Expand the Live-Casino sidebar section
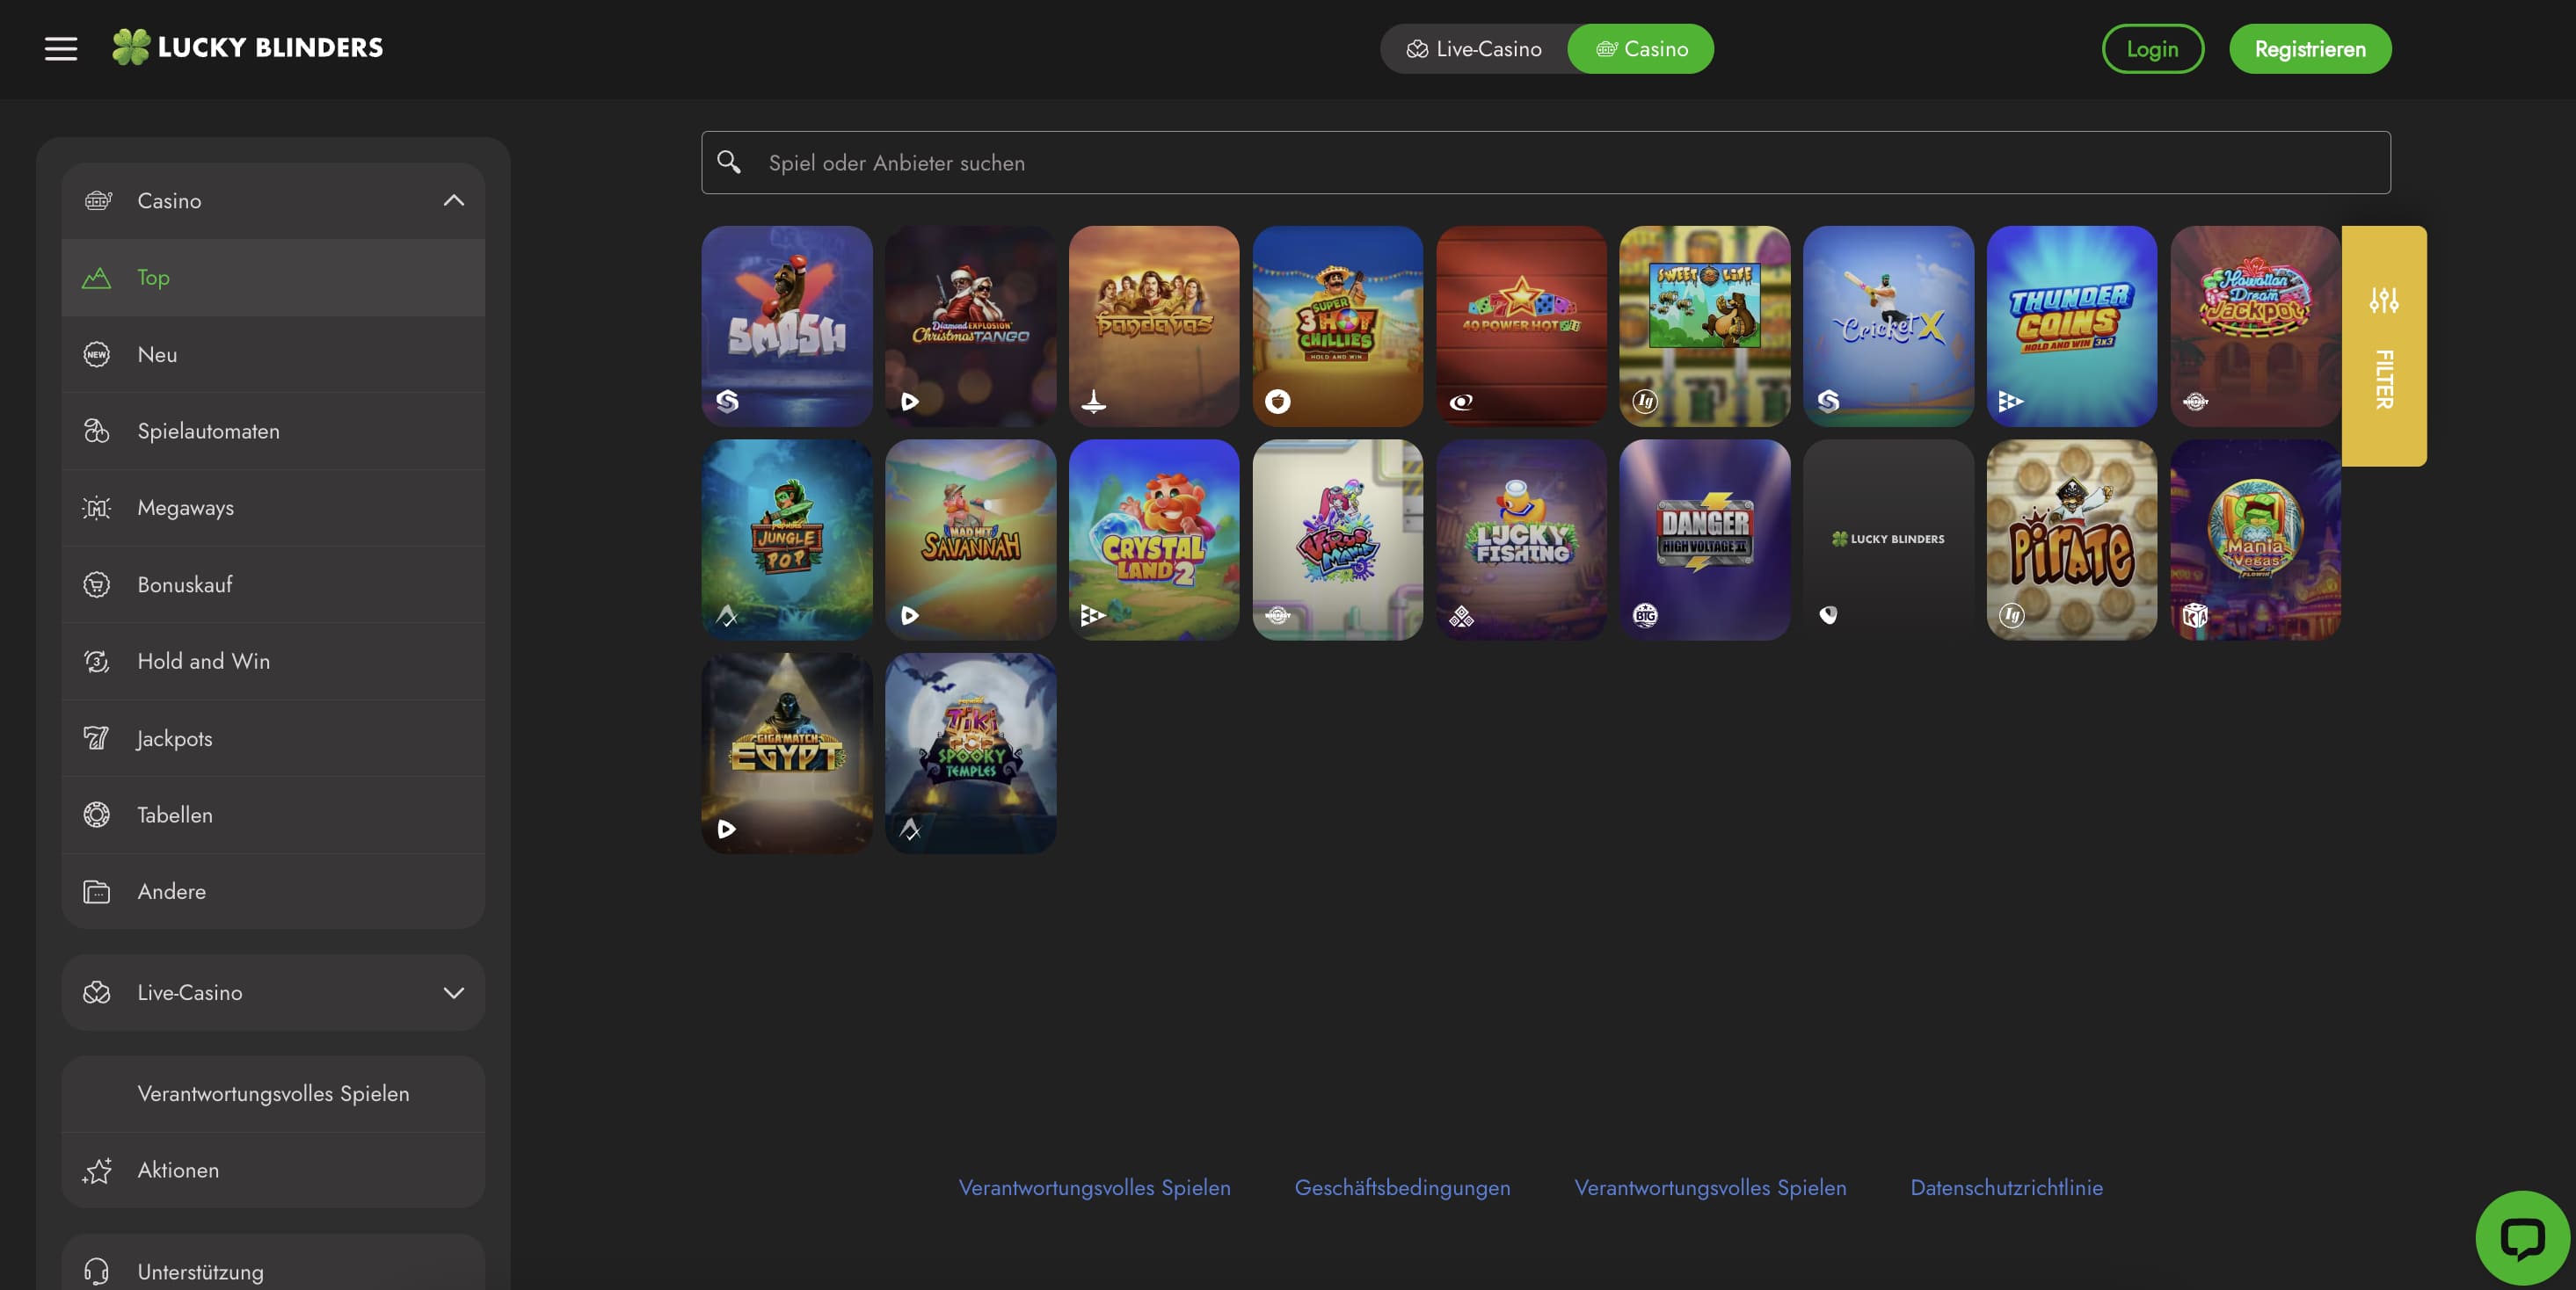2576x1290 pixels. click(x=453, y=991)
